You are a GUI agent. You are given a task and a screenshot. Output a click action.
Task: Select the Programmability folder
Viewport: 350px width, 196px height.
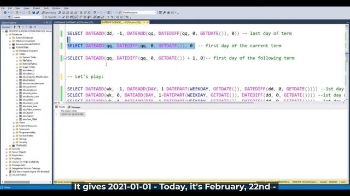[27, 132]
